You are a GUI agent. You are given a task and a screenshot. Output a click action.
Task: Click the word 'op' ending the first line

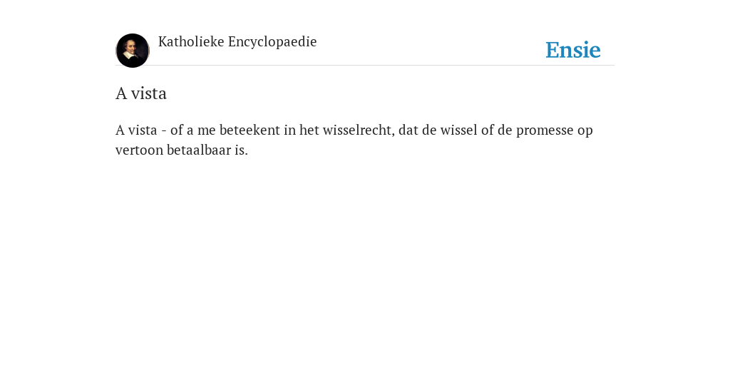[585, 131]
